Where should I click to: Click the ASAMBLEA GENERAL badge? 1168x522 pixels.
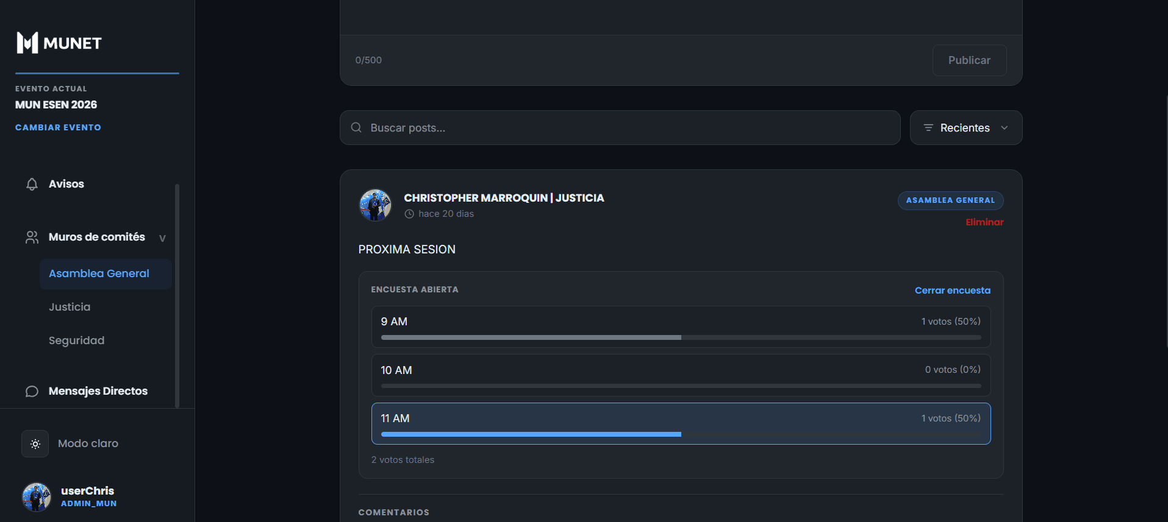[950, 200]
